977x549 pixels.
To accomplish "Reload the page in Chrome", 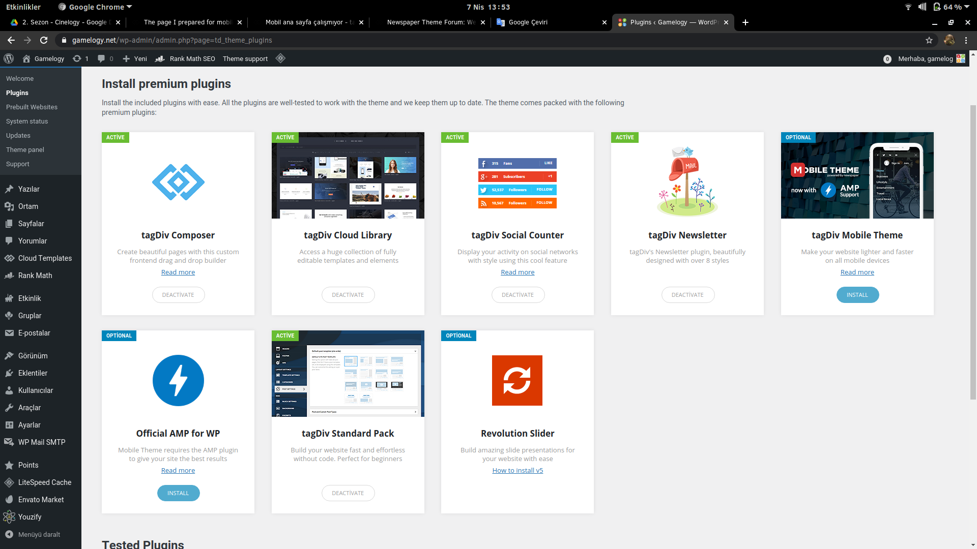I will coord(44,40).
